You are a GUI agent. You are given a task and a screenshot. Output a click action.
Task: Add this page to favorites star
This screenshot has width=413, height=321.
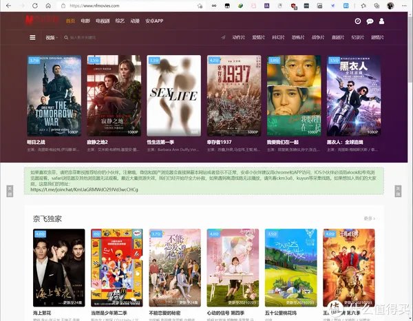pos(200,6)
